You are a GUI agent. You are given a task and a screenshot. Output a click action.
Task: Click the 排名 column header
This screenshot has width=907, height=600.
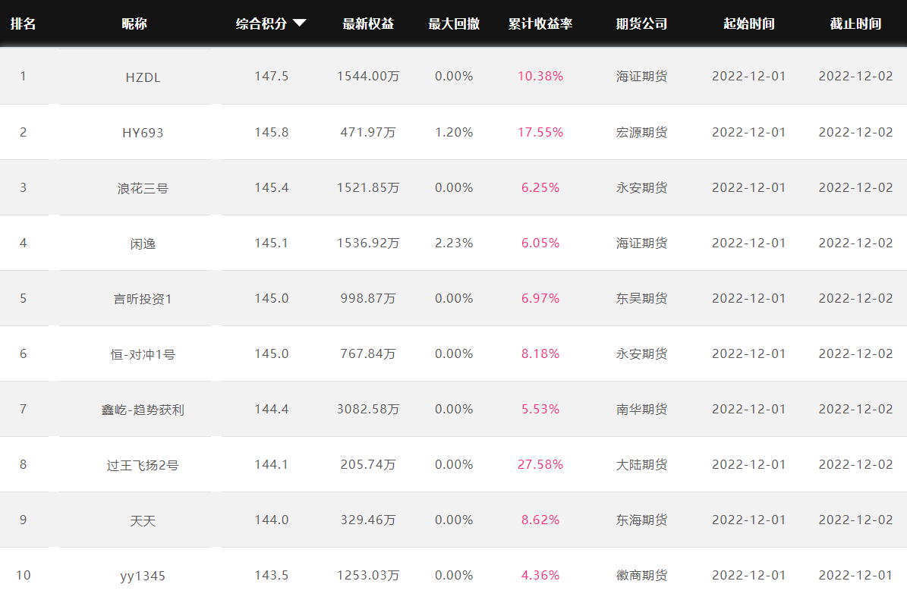click(x=23, y=24)
